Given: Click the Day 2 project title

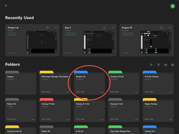Looking at the screenshot, I should tap(68, 28).
